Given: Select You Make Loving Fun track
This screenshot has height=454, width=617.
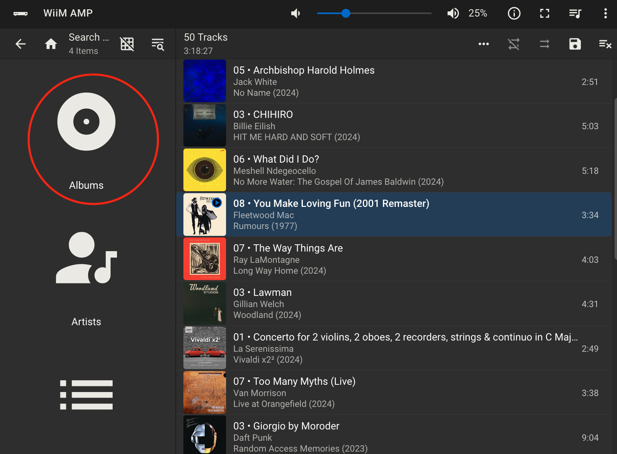Looking at the screenshot, I should 394,215.
